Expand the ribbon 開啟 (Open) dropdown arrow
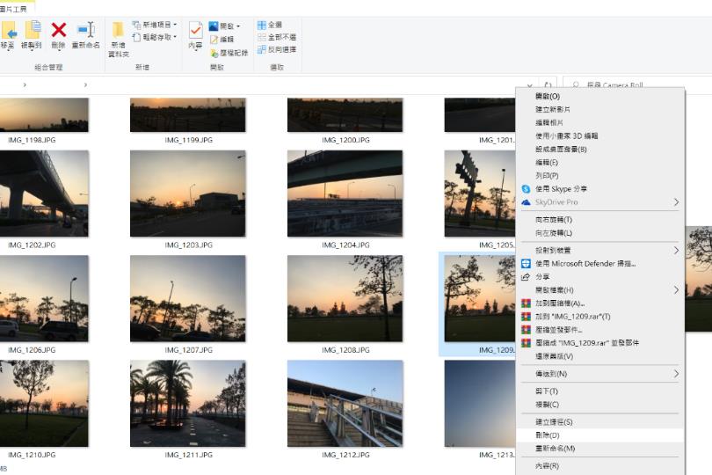Image resolution: width=712 pixels, height=475 pixels. pos(238,26)
